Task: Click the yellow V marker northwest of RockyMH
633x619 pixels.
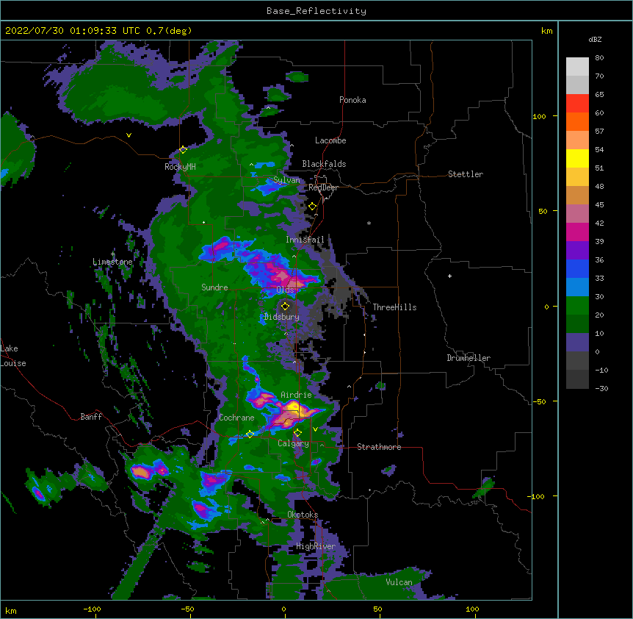Action: [129, 135]
